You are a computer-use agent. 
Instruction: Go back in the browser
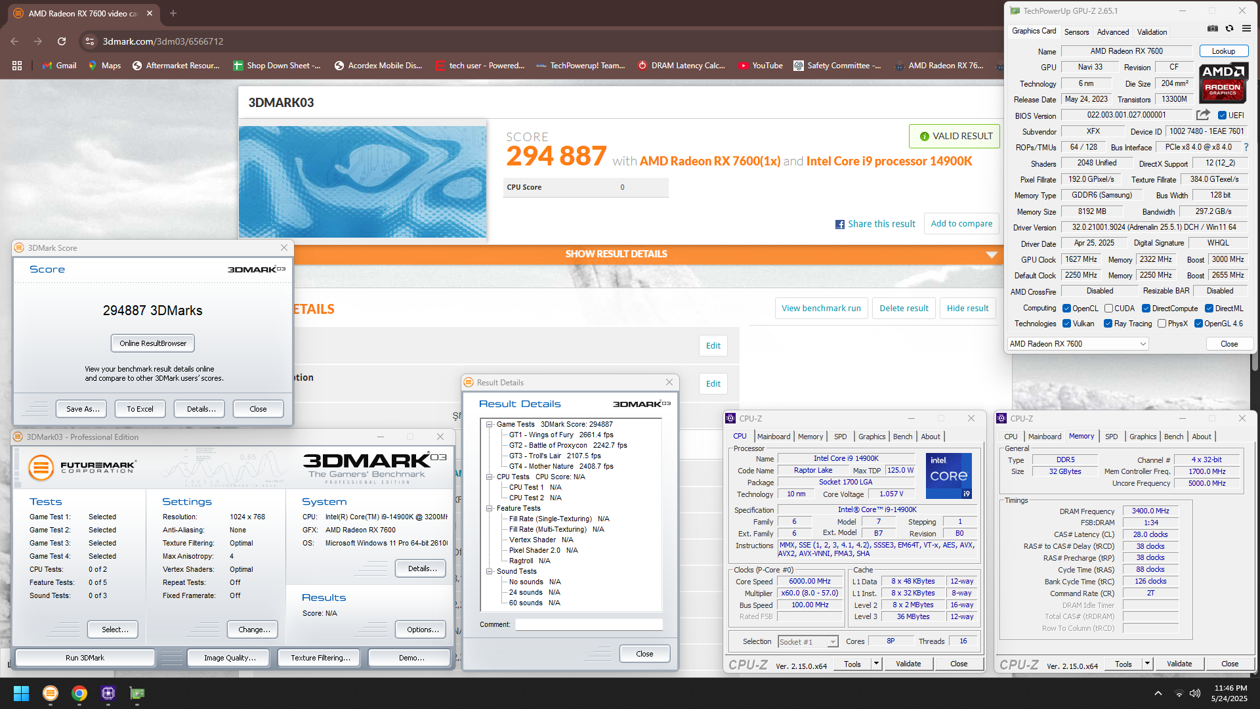click(14, 41)
